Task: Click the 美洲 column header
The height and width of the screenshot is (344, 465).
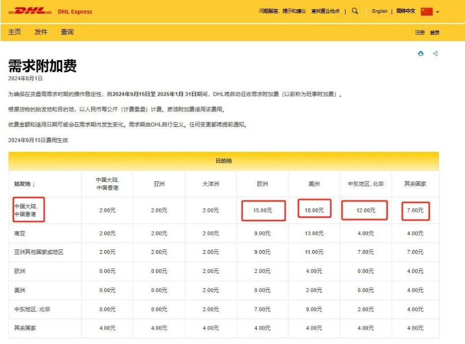Action: (x=314, y=184)
